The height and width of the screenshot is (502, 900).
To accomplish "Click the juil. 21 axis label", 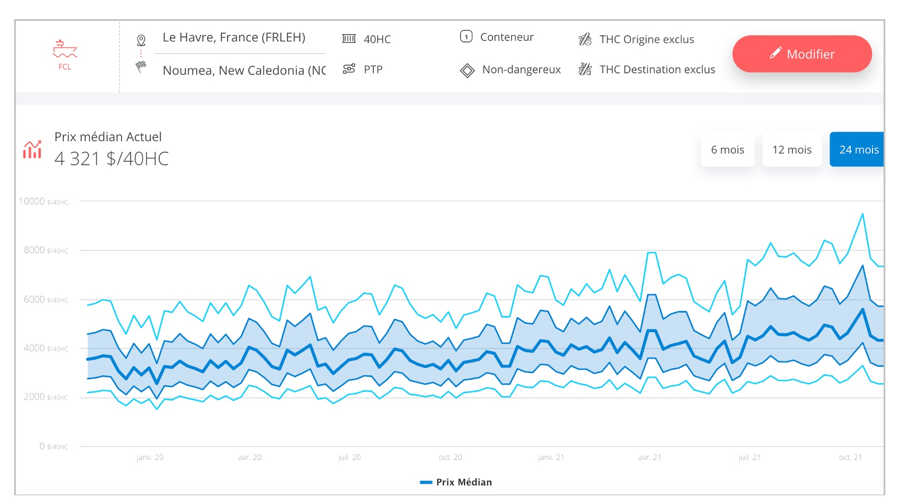I will (x=750, y=457).
